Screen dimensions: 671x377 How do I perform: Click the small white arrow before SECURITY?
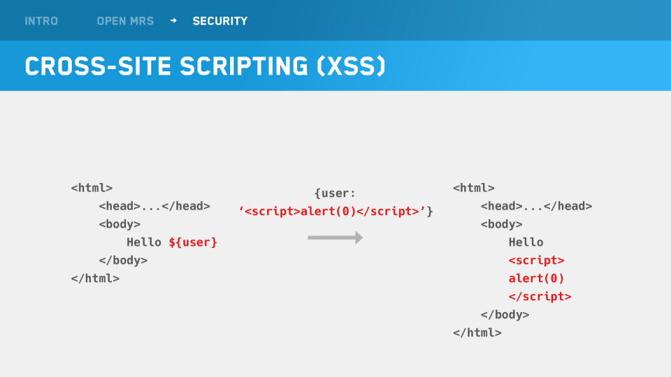173,21
